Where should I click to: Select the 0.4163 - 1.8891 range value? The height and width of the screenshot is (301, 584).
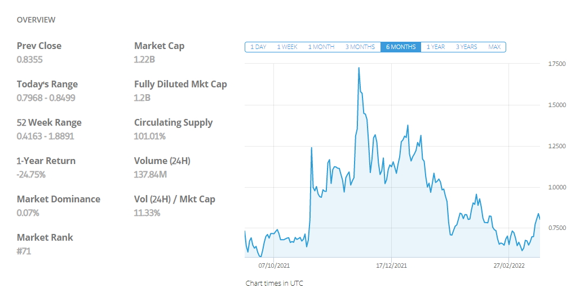(x=46, y=136)
